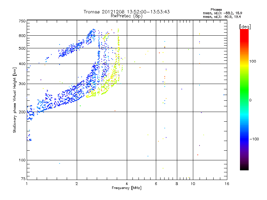Click the x-axis tick label '6'
The image size is (267, 200).
156,184
